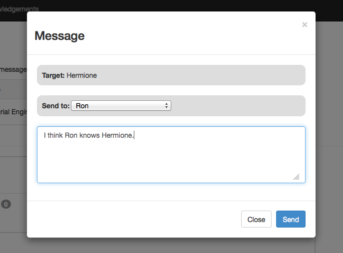
Task: Click the partially hidden message row behind dialog
Action: [x=13, y=69]
